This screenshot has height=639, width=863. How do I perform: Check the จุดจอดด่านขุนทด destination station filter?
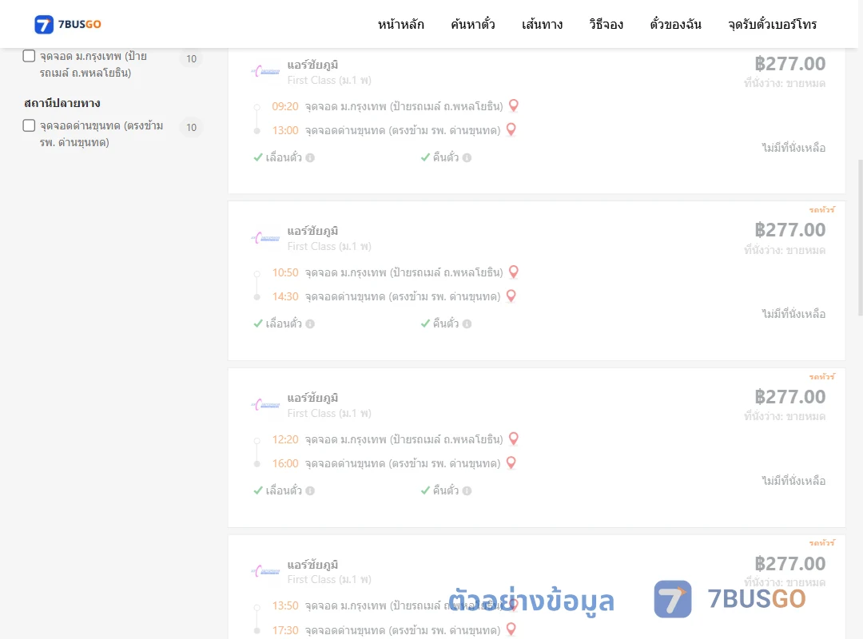click(30, 125)
